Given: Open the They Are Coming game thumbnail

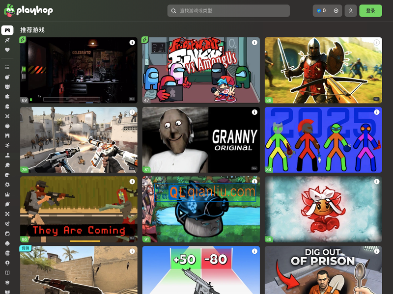Looking at the screenshot, I should [x=79, y=210].
